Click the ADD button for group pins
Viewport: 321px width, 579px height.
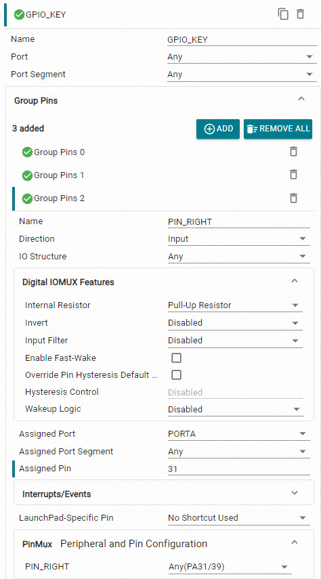coord(218,129)
